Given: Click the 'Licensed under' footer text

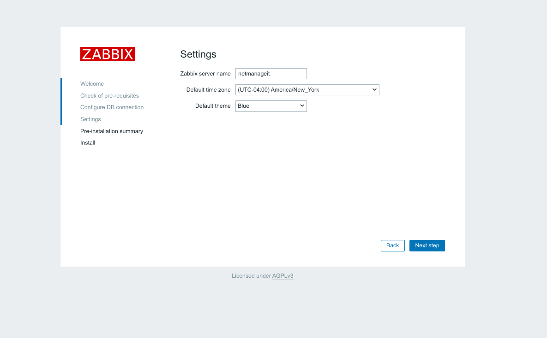Looking at the screenshot, I should pyautogui.click(x=251, y=276).
